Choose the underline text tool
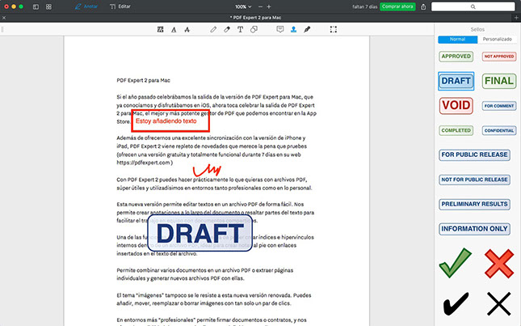This screenshot has width=521, height=326. click(x=174, y=29)
